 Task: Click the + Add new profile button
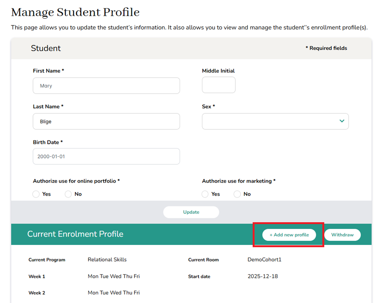(x=289, y=235)
